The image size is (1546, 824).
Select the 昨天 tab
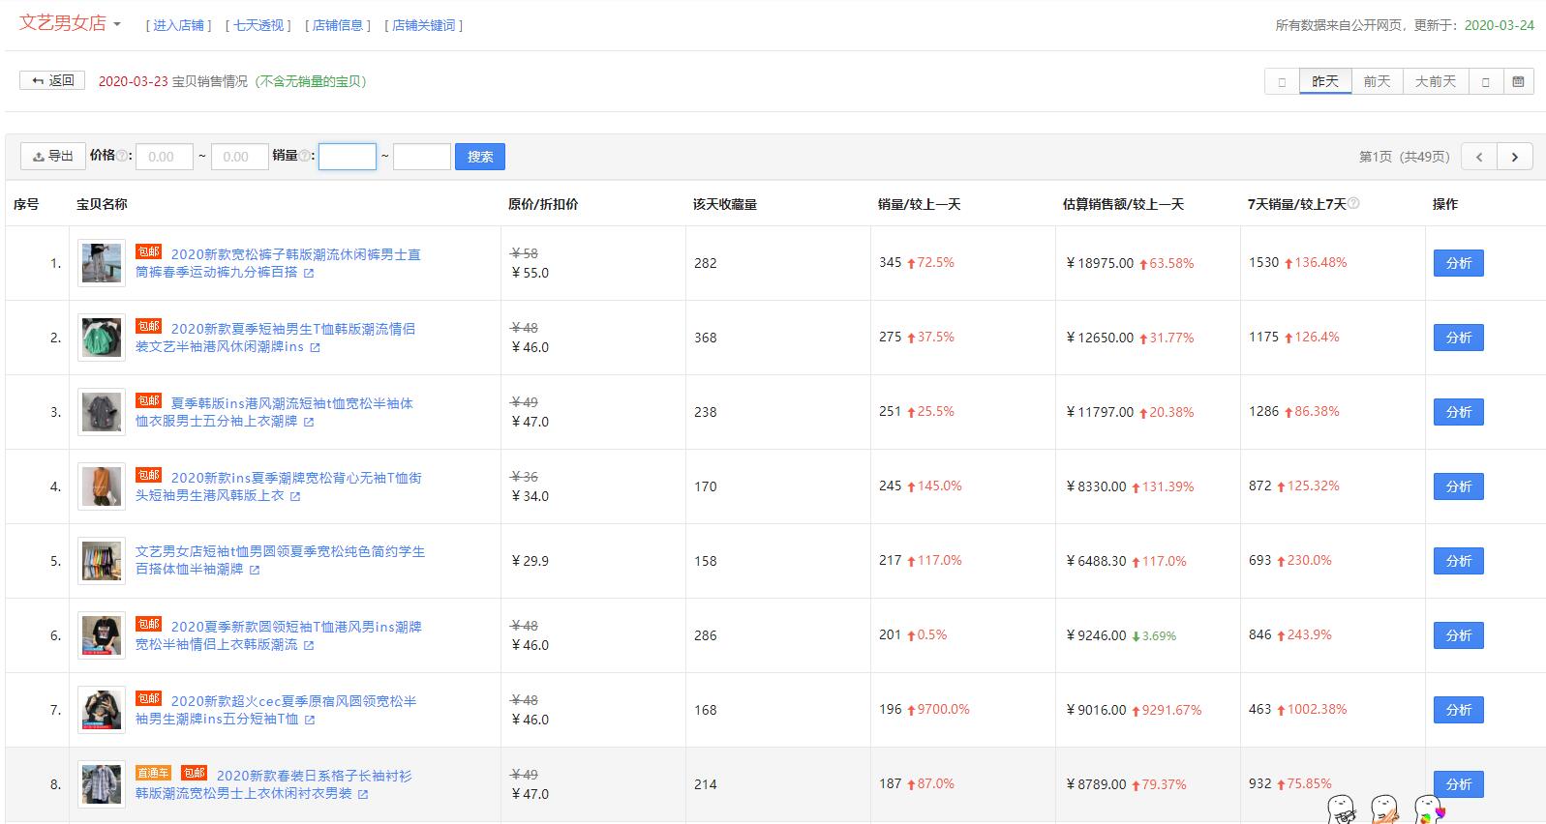[1325, 81]
